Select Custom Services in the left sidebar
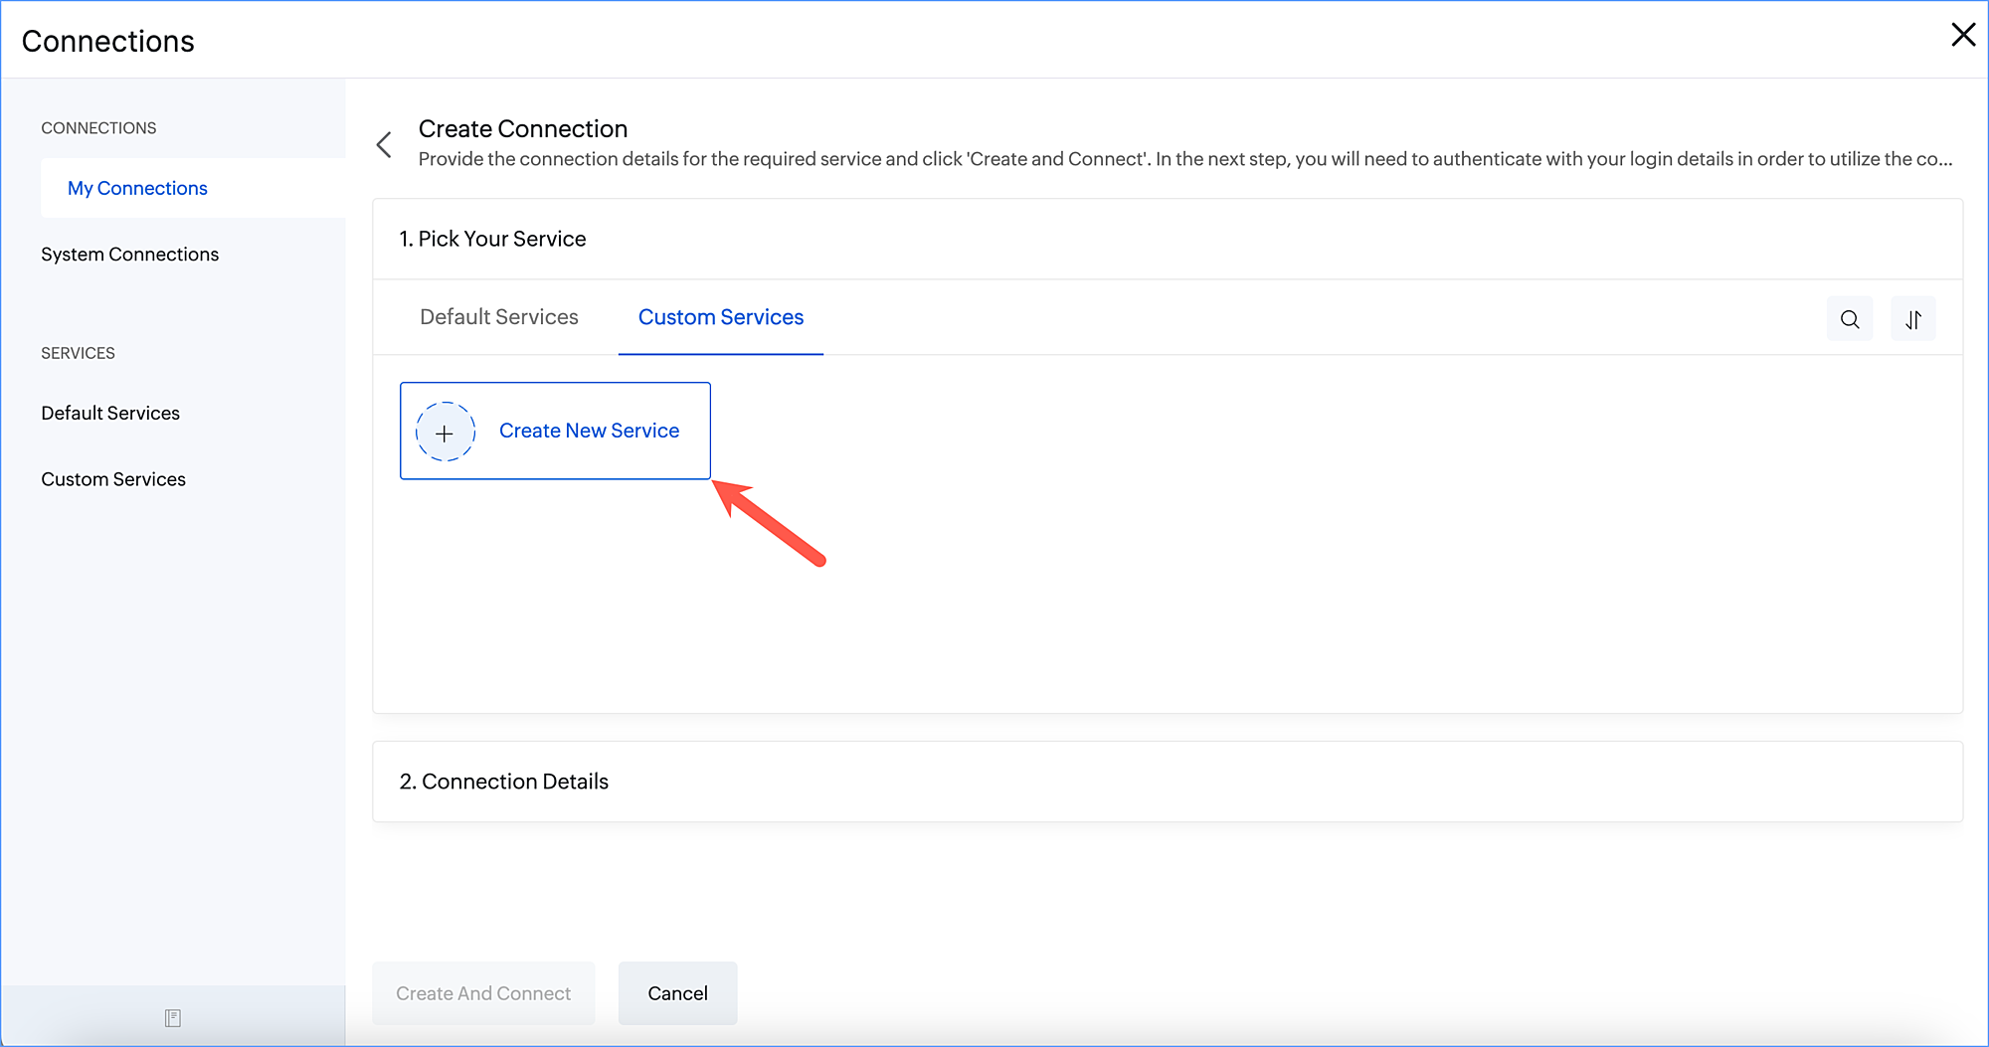Viewport: 1989px width, 1047px height. 113,479
